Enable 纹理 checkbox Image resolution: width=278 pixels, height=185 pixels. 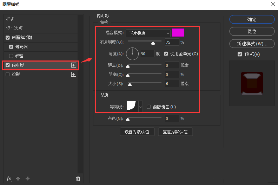[x=11, y=56]
